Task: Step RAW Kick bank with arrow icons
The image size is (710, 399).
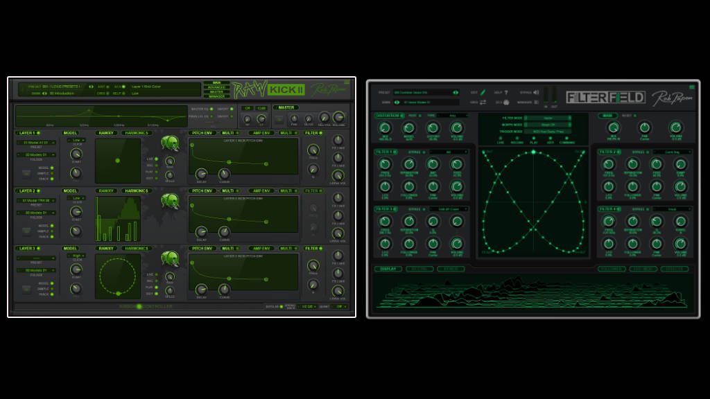Action: point(44,94)
